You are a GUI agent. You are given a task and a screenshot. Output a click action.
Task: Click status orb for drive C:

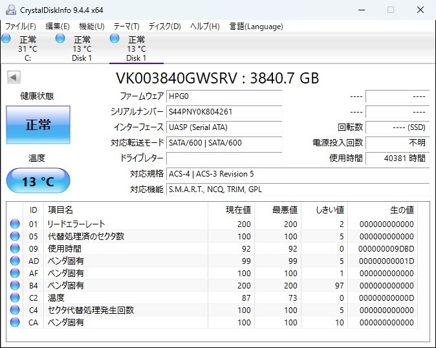6,38
